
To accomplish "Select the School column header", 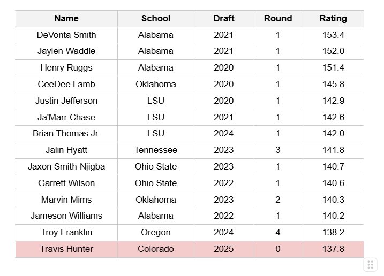I will (x=156, y=19).
